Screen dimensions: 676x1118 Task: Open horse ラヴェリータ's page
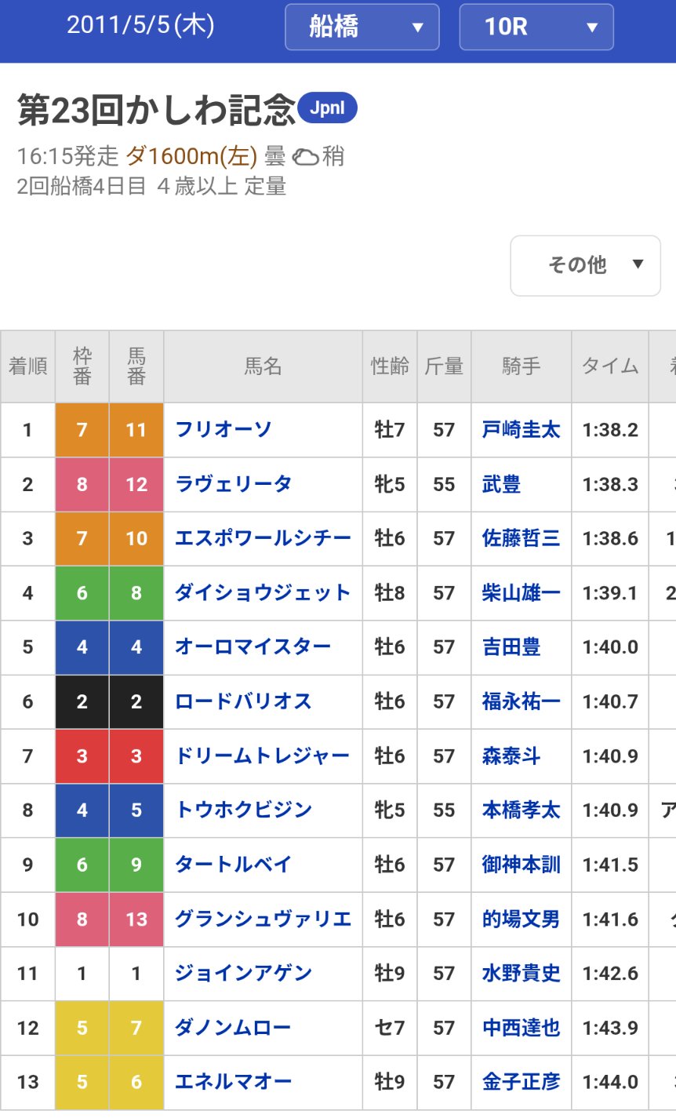233,484
